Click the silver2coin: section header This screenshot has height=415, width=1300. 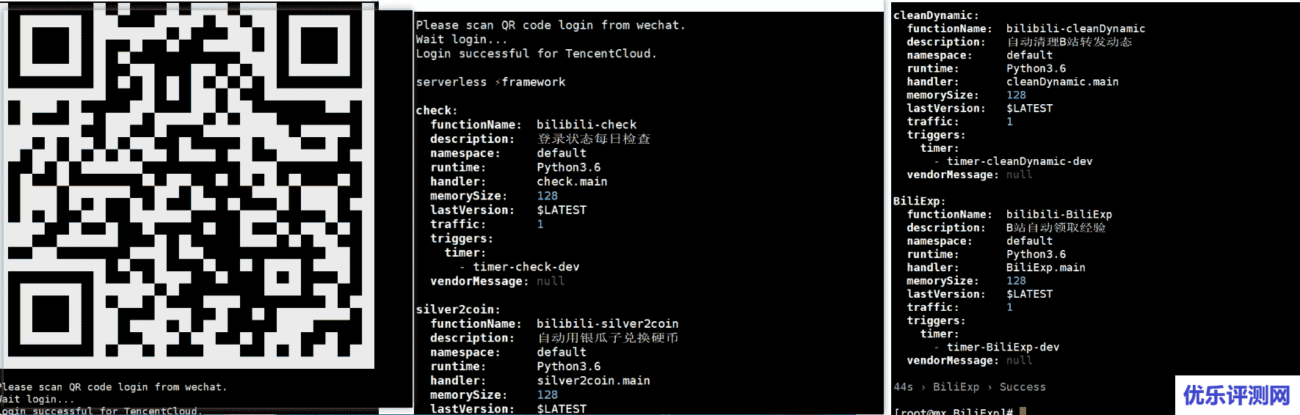pos(458,309)
